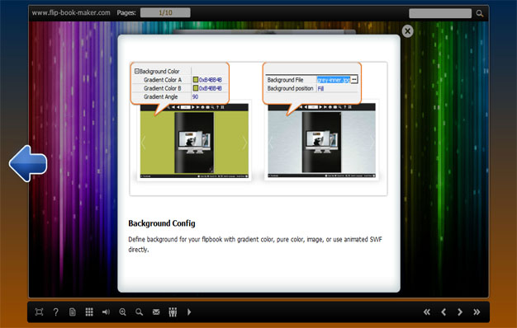Image resolution: width=517 pixels, height=328 pixels.
Task: Zoom in with the plus magnifier
Action: pyautogui.click(x=123, y=312)
